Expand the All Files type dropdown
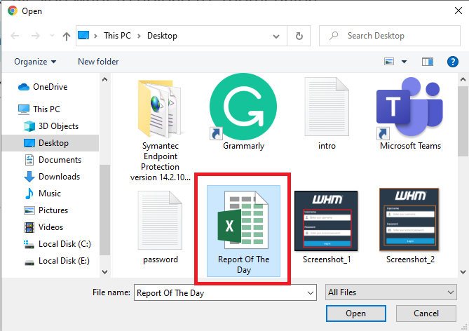 pos(391,293)
